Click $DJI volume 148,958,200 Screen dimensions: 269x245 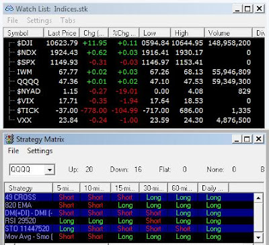pos(229,43)
